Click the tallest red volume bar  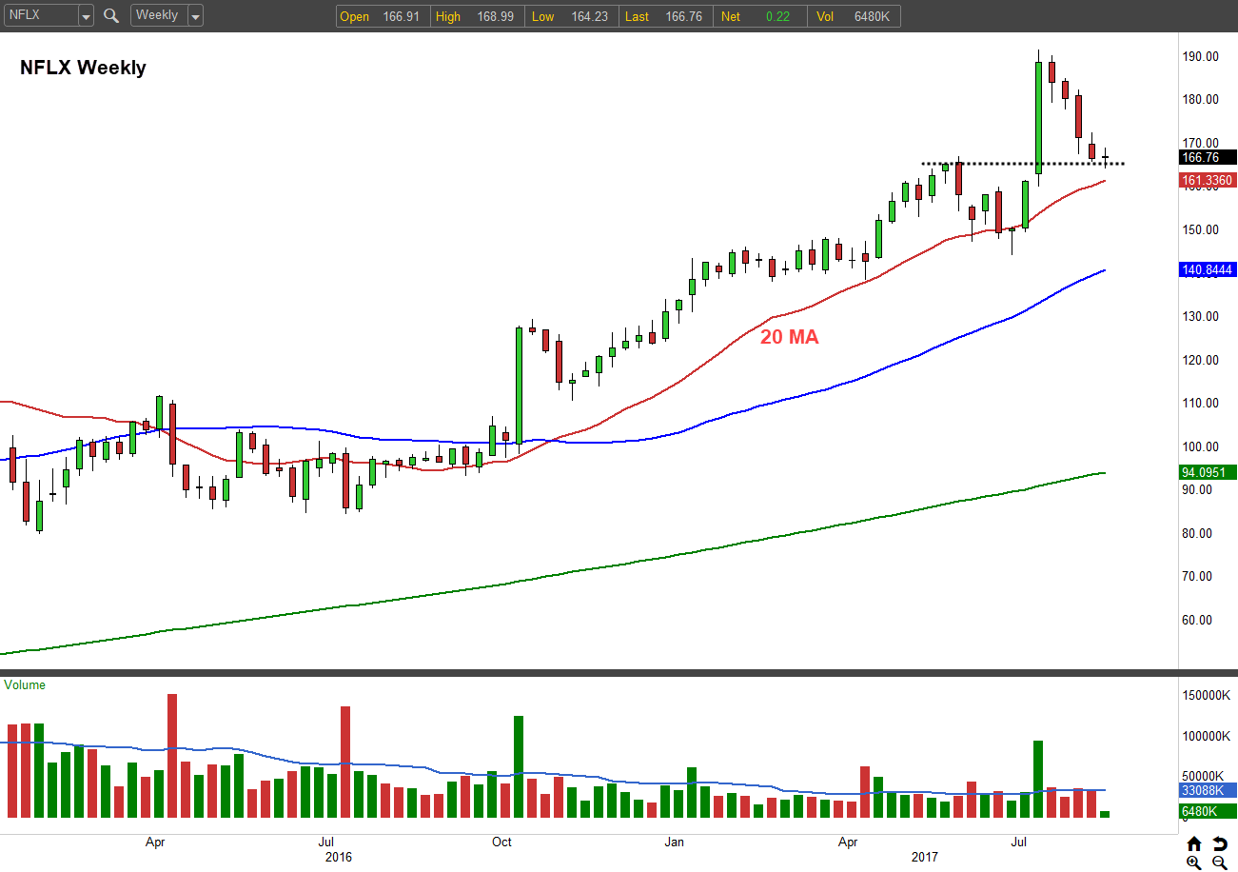(172, 756)
